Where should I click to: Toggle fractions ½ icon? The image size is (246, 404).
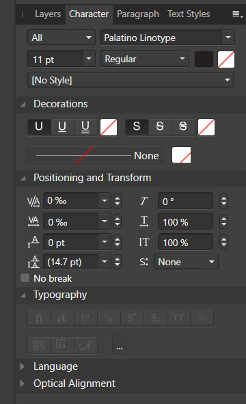pos(109,318)
